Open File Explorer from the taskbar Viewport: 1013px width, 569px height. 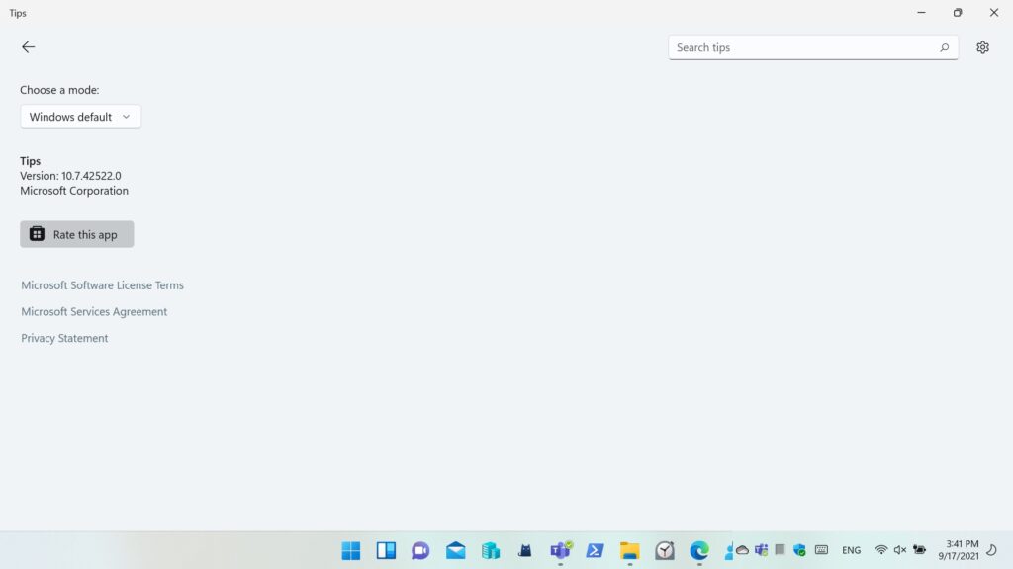pyautogui.click(x=629, y=550)
